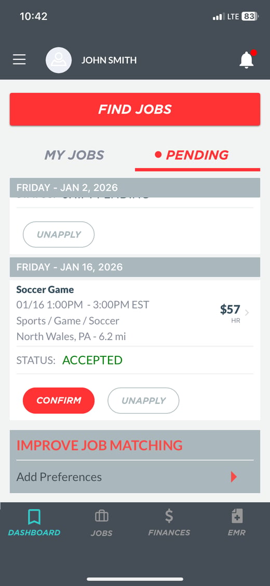Tap the profile avatar icon
This screenshot has width=270, height=586.
tap(59, 60)
